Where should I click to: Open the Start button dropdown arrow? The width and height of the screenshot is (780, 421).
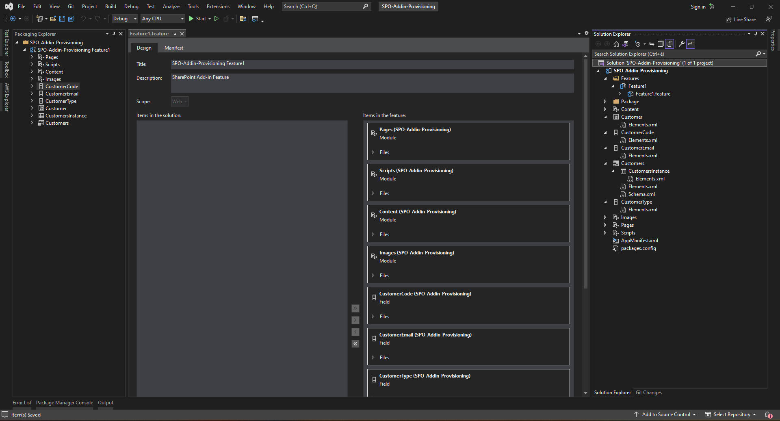[210, 19]
